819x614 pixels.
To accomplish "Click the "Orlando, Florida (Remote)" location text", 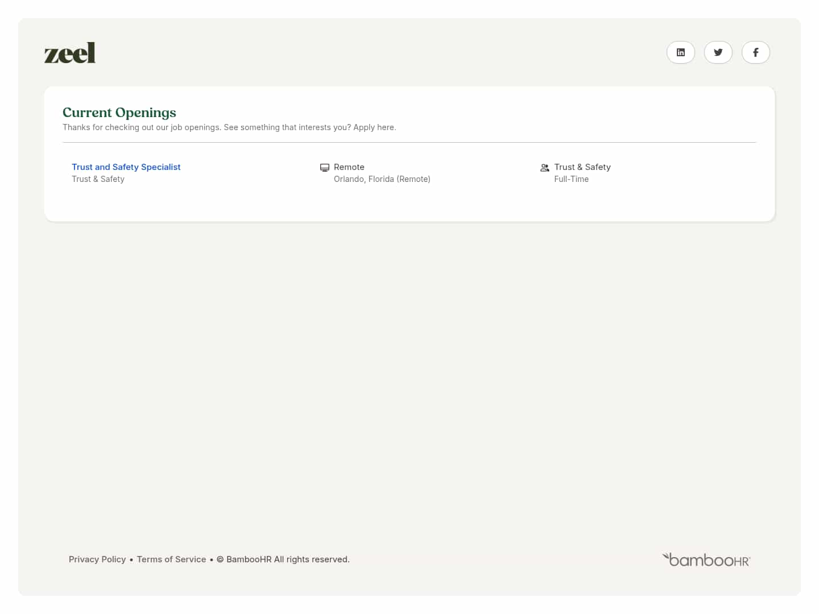I will [382, 179].
